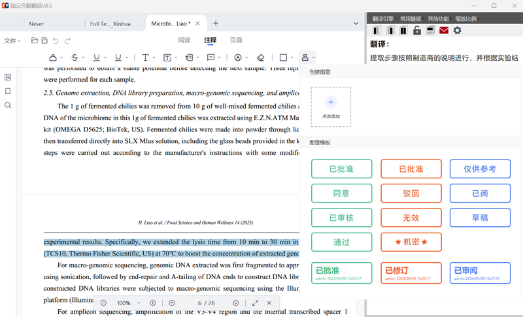
Task: Open the 100% zoom level dropdown
Action: (x=129, y=303)
